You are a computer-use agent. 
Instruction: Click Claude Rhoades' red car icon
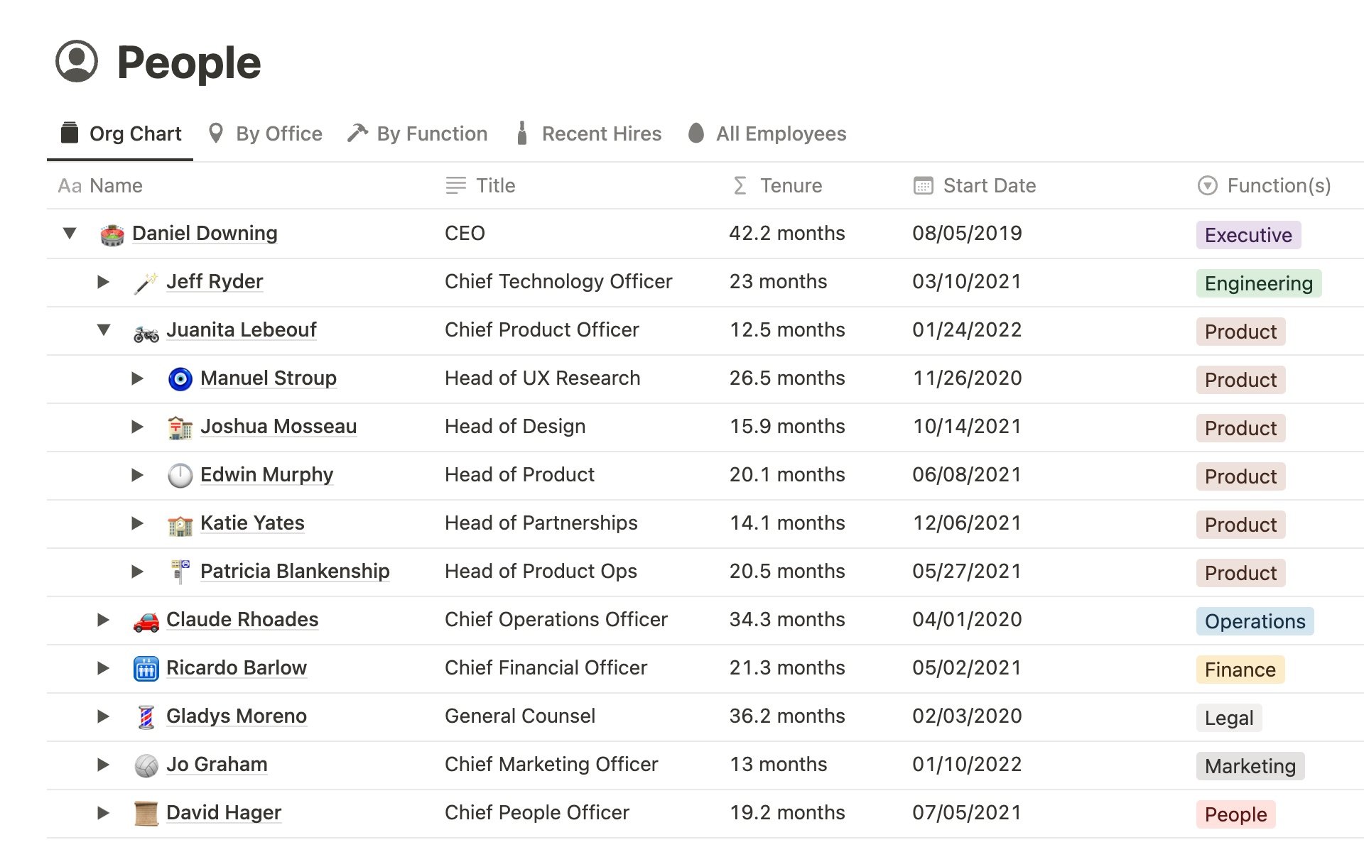(146, 621)
